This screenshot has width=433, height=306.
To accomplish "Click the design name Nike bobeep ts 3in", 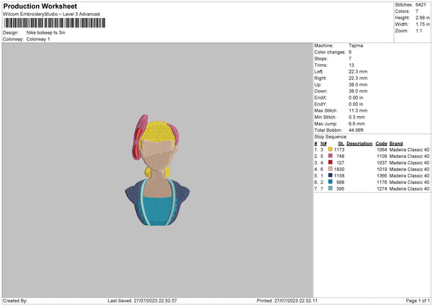I will [x=46, y=32].
